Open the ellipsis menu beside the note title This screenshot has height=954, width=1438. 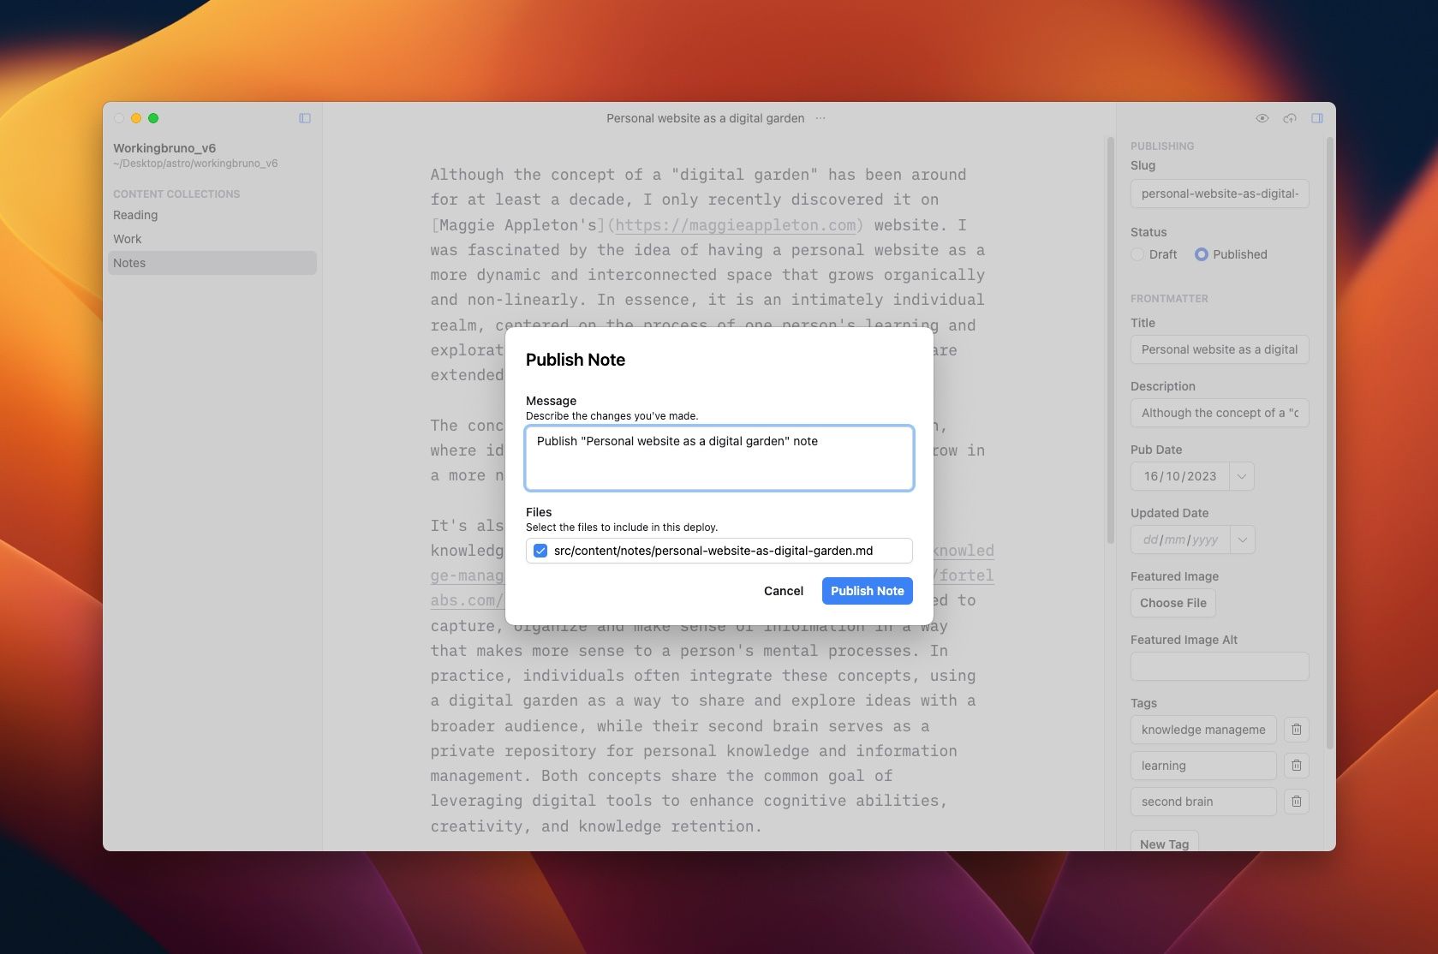coord(820,118)
